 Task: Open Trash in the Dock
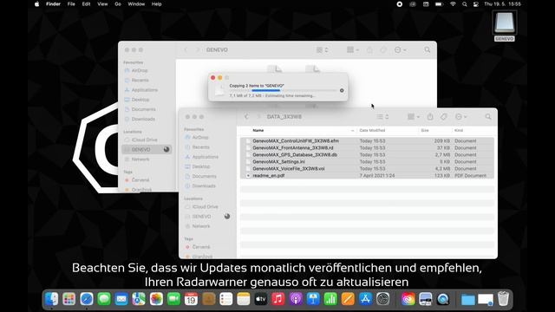point(503,299)
